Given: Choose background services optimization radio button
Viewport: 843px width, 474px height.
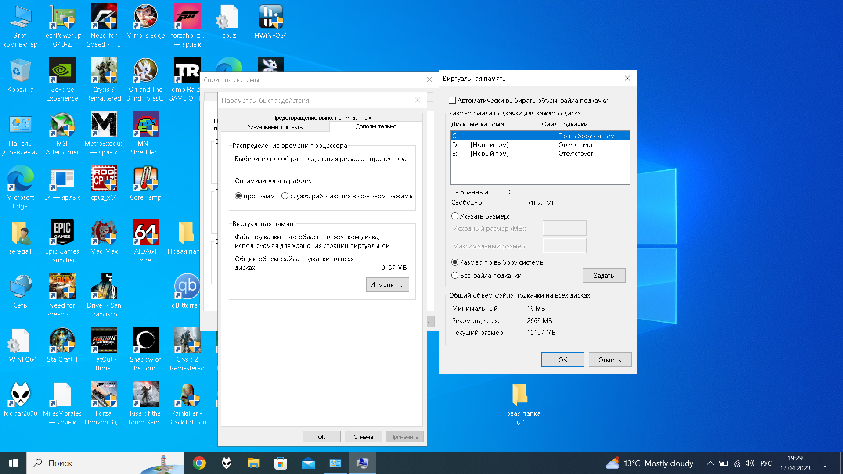Looking at the screenshot, I should (x=285, y=196).
